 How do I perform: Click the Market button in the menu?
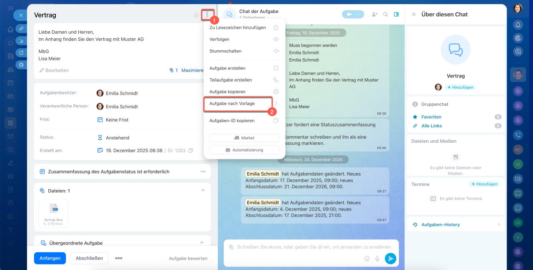pyautogui.click(x=244, y=138)
